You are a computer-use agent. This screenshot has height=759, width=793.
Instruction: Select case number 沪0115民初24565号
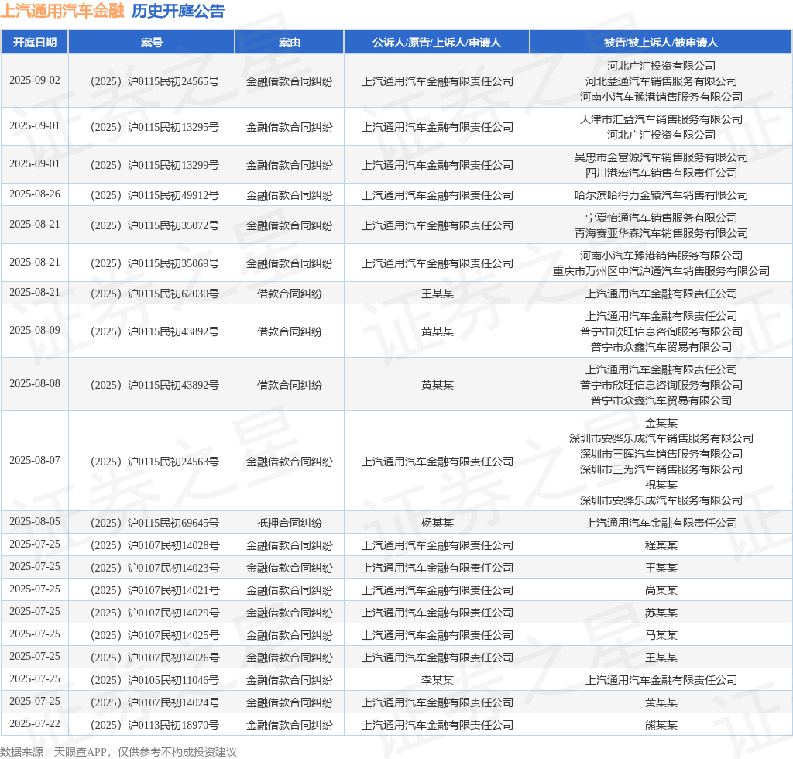[155, 81]
